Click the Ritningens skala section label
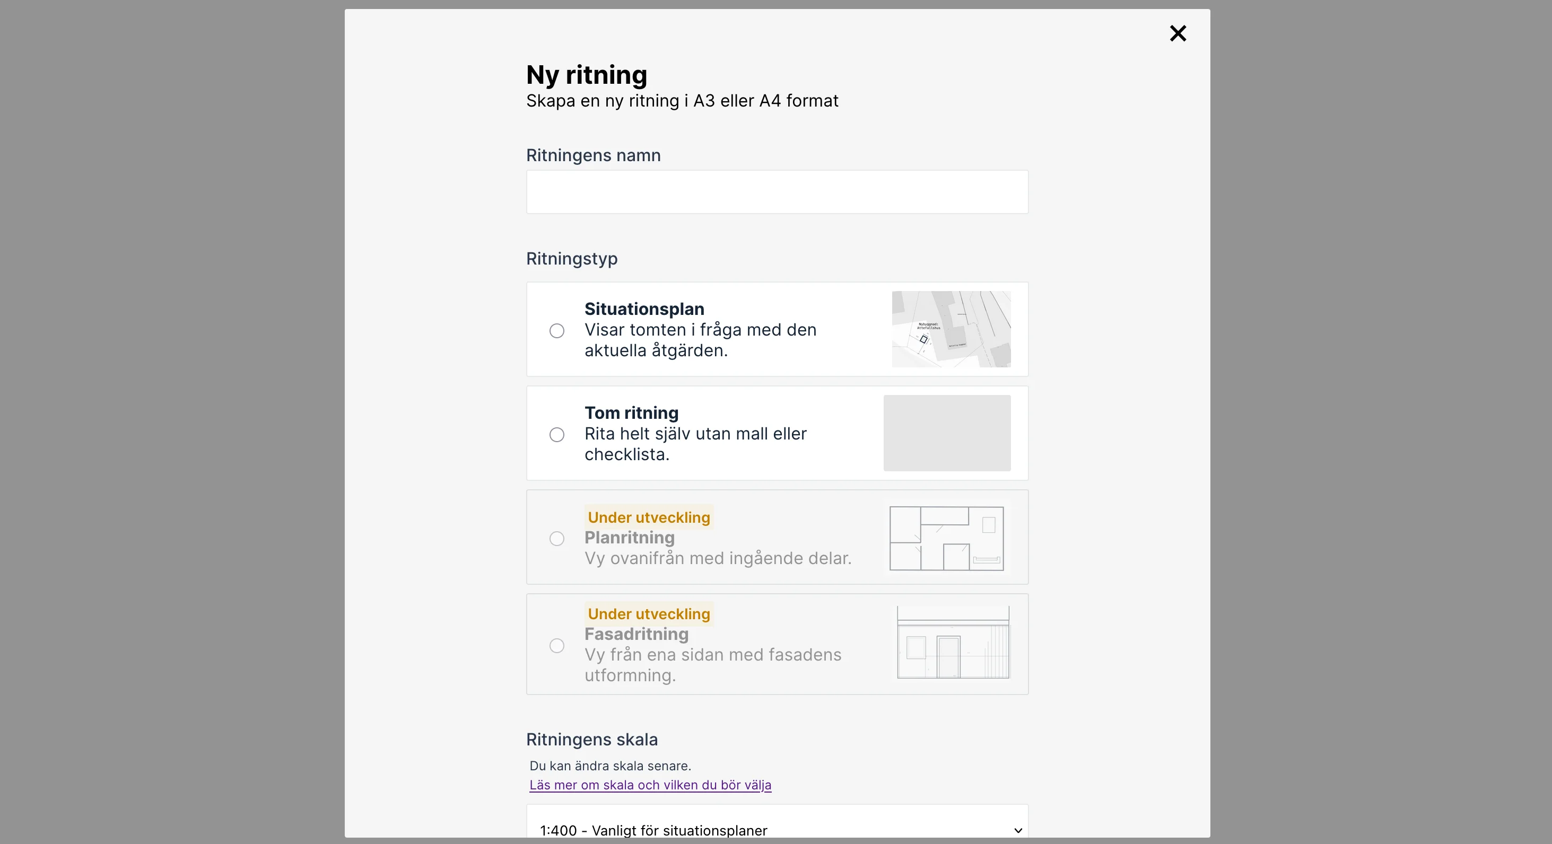Screen dimensions: 1552x844 [x=591, y=739]
